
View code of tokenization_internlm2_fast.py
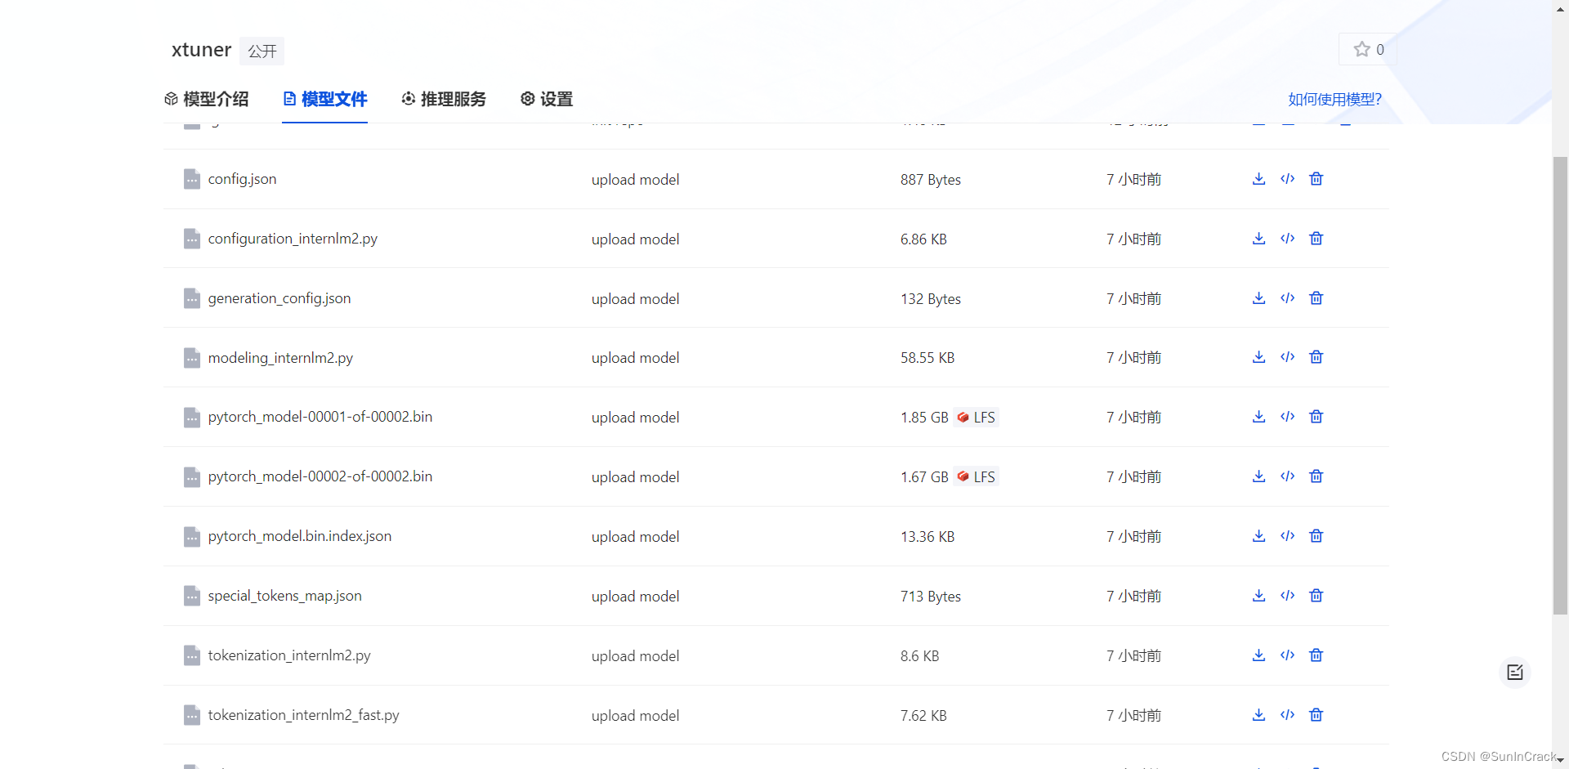point(1288,715)
